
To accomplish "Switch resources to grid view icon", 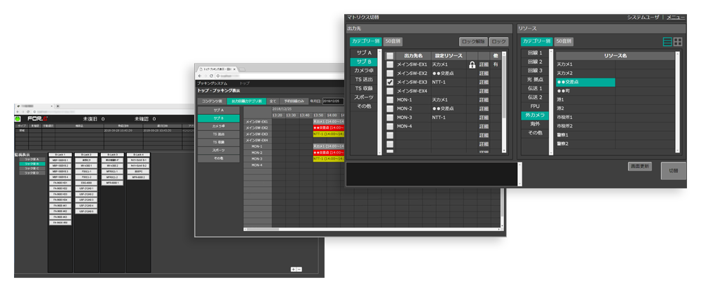I will [678, 42].
